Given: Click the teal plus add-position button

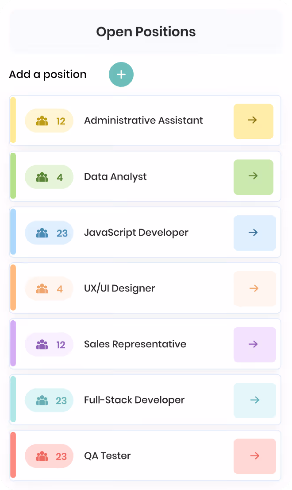Looking at the screenshot, I should pos(121,74).
